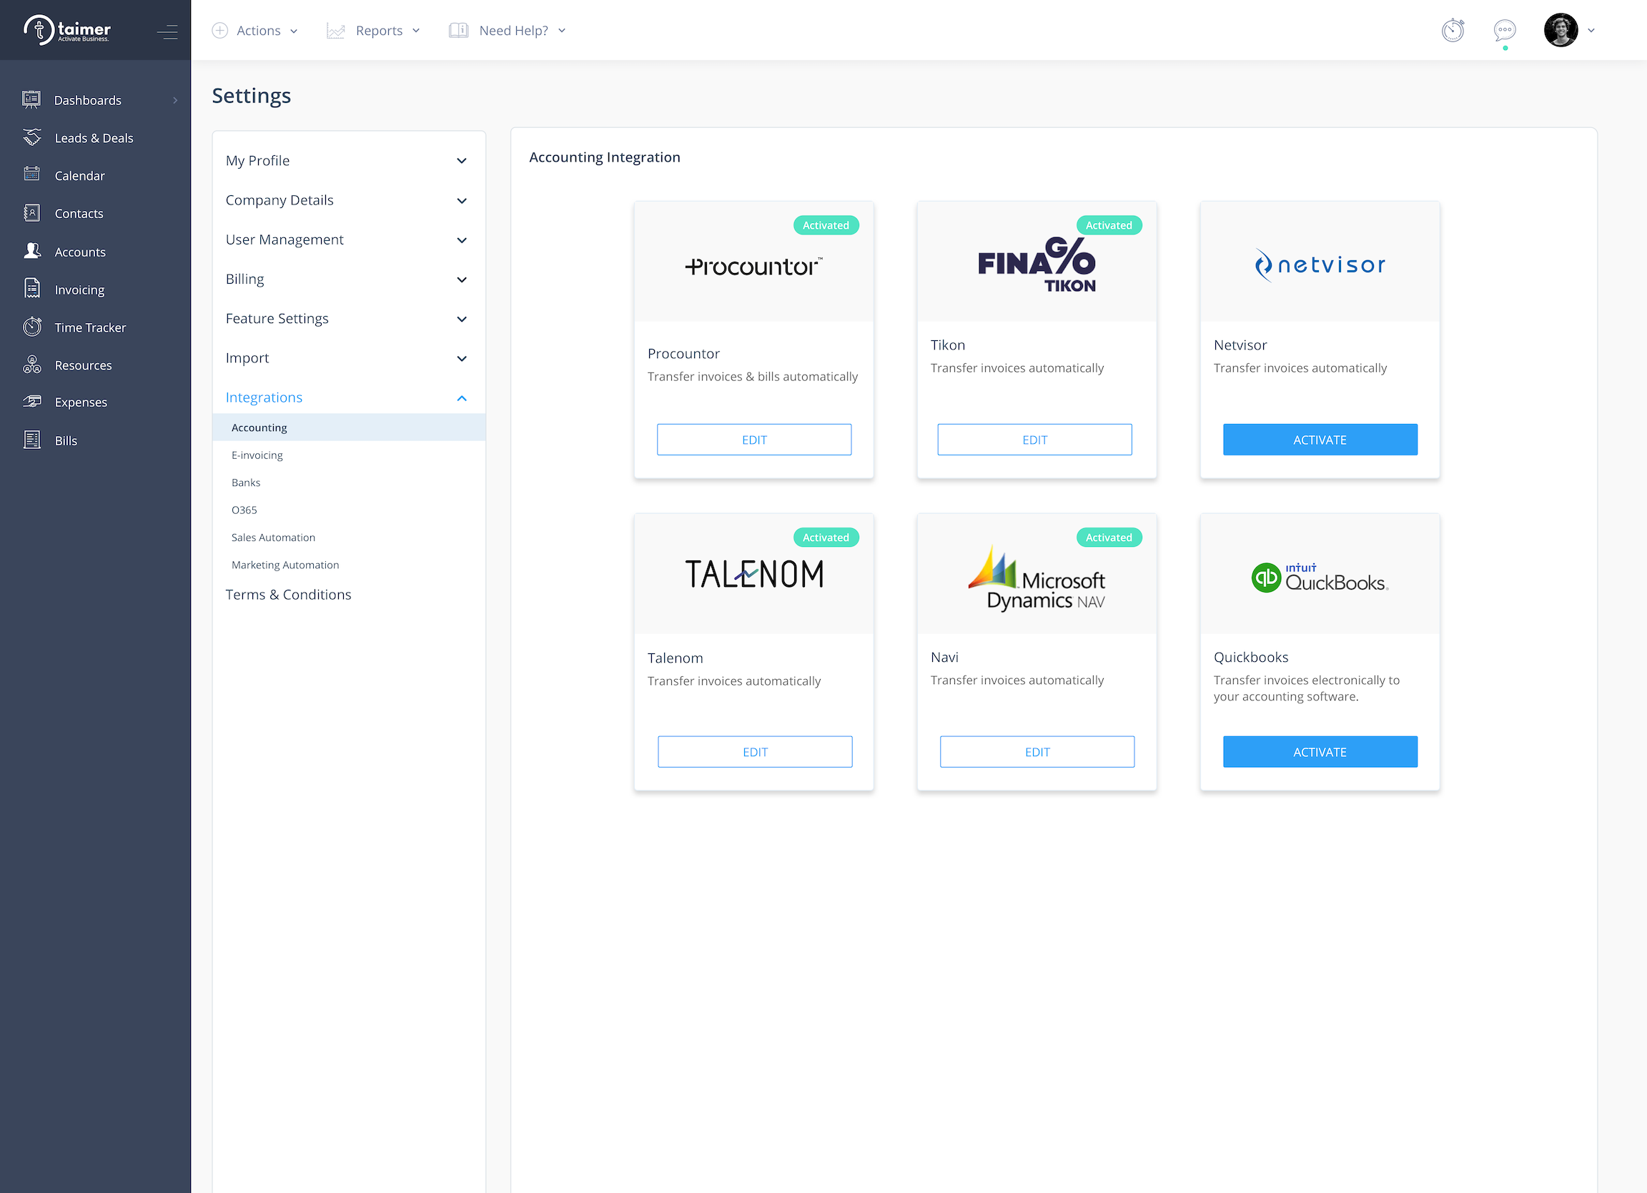Open the Reports dropdown menu
Screen dimensions: 1647x1193
(373, 31)
